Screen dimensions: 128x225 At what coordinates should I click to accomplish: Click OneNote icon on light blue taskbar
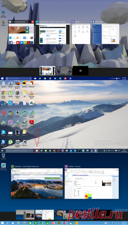coord(65,223)
